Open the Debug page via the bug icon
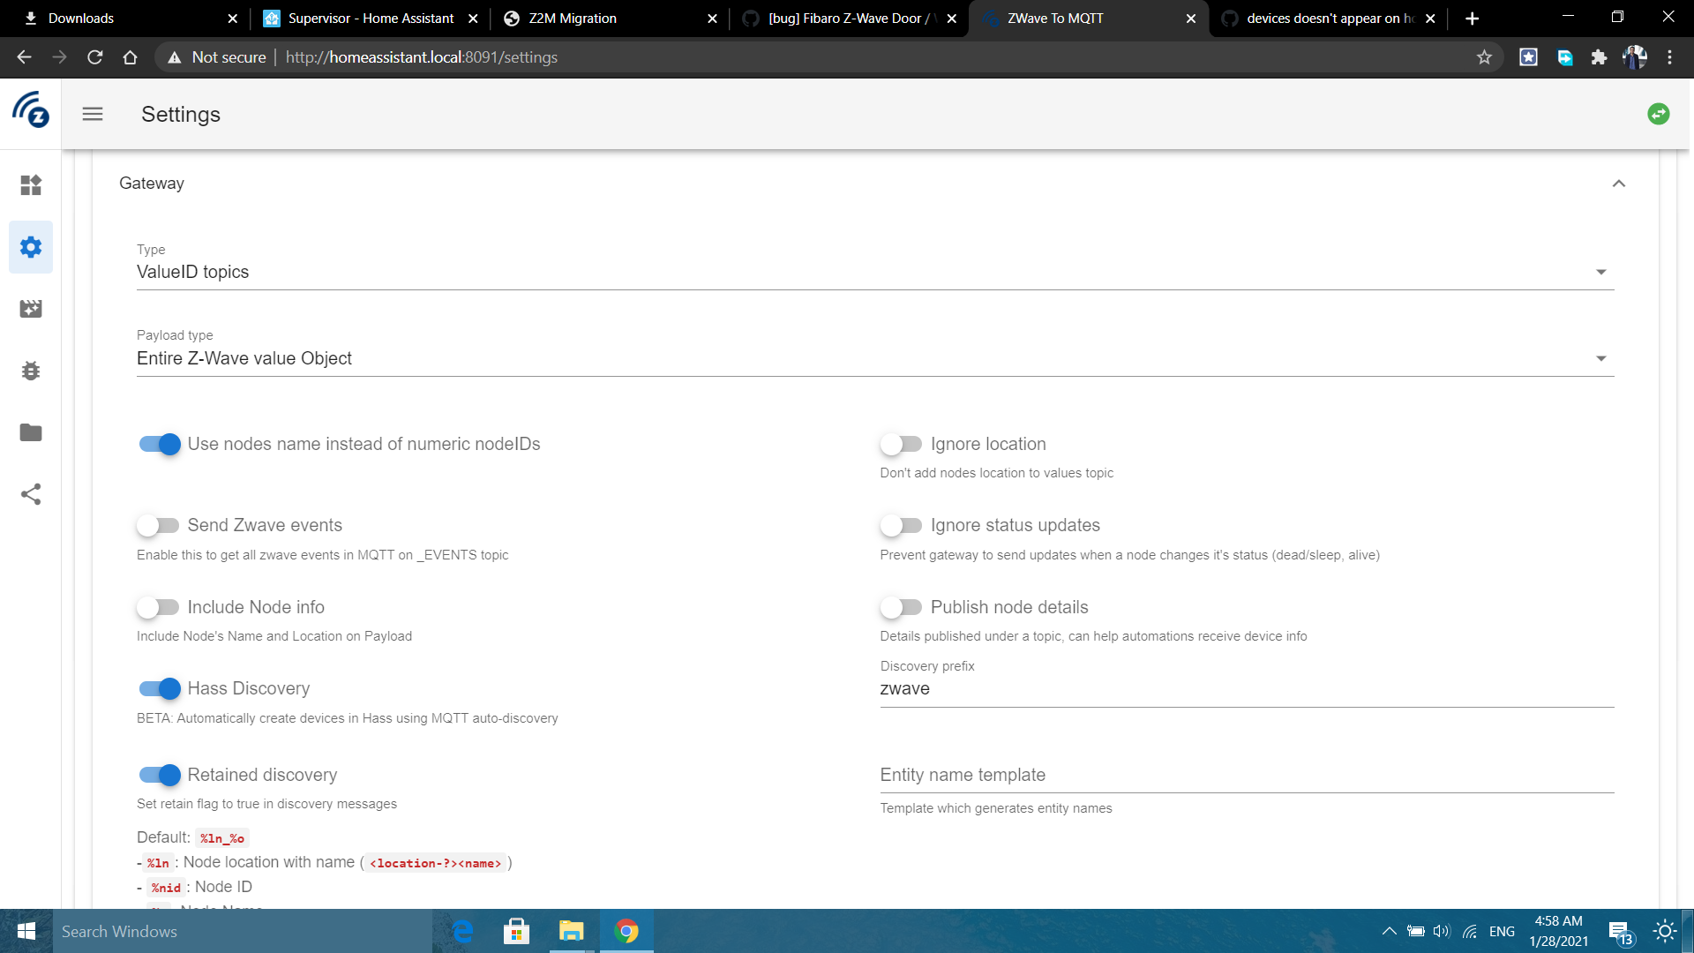Viewport: 1694px width, 953px height. click(x=31, y=371)
